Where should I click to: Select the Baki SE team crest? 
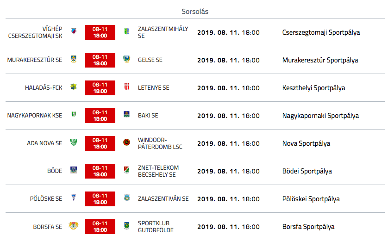pos(127,114)
